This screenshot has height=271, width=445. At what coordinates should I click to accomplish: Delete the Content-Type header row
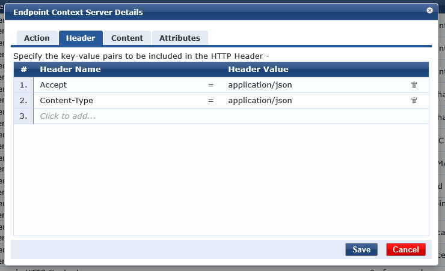pyautogui.click(x=414, y=100)
